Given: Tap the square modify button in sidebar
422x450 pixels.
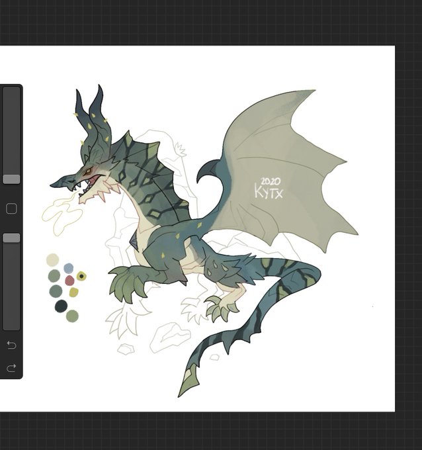Looking at the screenshot, I should coord(11,208).
